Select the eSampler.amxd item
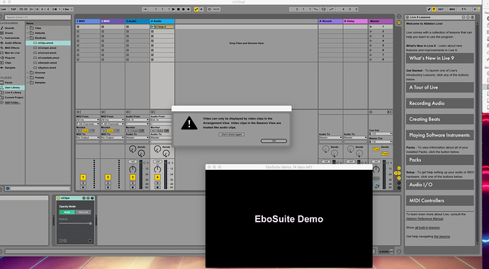This screenshot has height=269, width=489. point(47,62)
